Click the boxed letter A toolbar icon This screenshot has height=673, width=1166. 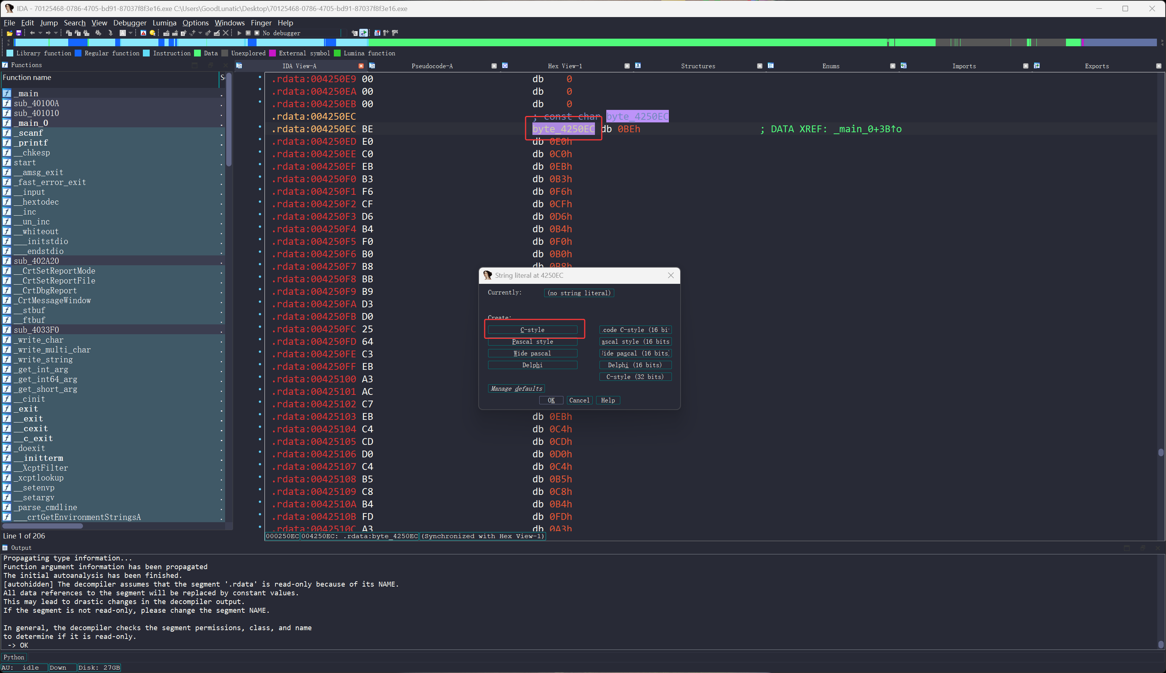[122, 33]
